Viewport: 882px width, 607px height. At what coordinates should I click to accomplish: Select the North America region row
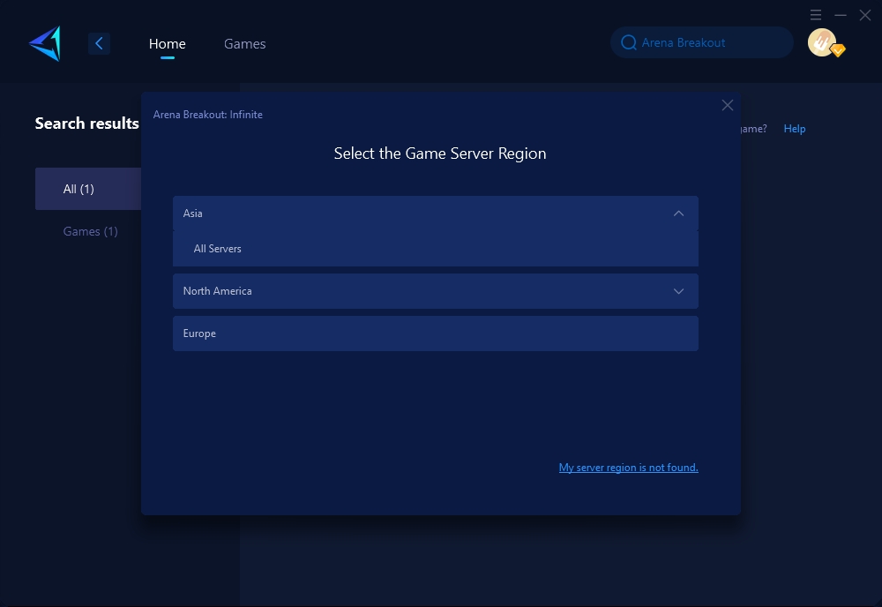(x=436, y=291)
